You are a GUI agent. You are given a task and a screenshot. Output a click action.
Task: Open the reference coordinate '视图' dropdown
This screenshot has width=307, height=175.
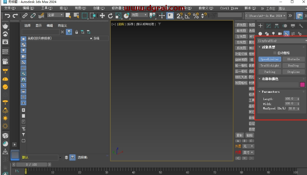point(139,15)
